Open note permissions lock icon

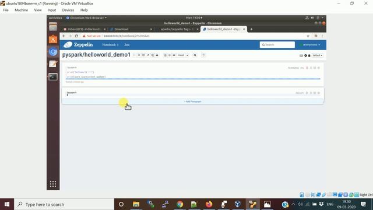pos(309,55)
